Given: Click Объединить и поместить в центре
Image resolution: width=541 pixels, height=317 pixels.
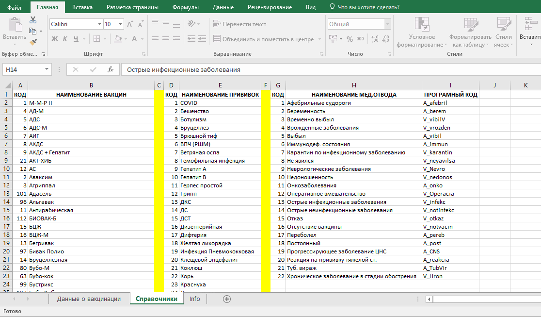Looking at the screenshot, I should [264, 39].
